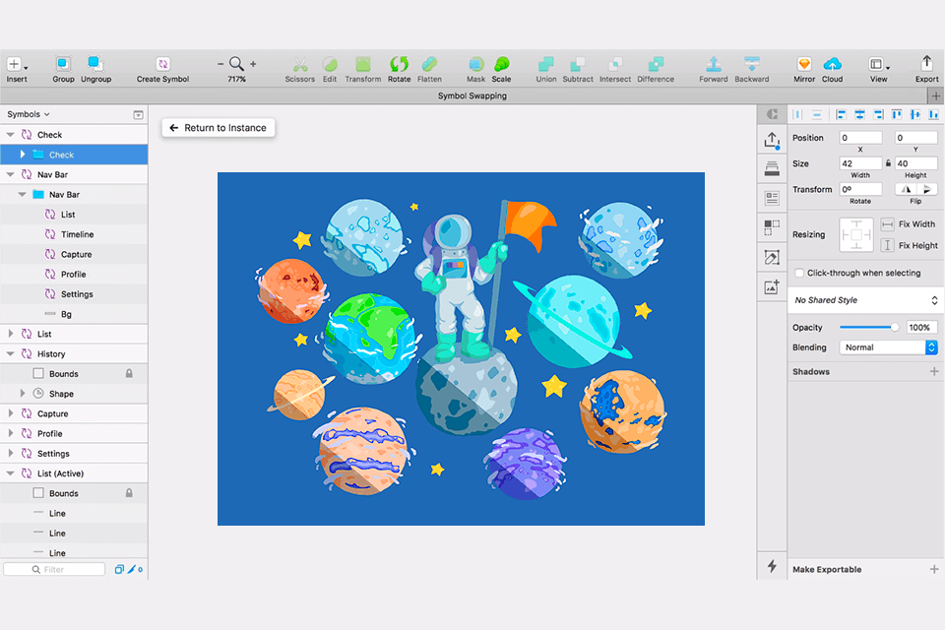945x630 pixels.
Task: Click the Create Symbol icon
Action: (162, 64)
